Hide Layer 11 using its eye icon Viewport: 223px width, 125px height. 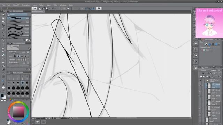[200, 97]
